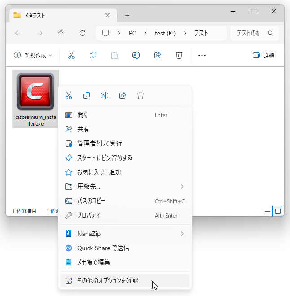The image size is (290, 296).
Task: Expand the chevron after PC in the address bar
Action: click(x=145, y=33)
